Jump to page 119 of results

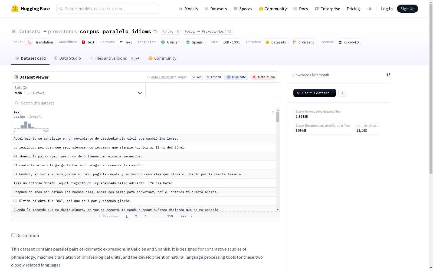(170, 216)
